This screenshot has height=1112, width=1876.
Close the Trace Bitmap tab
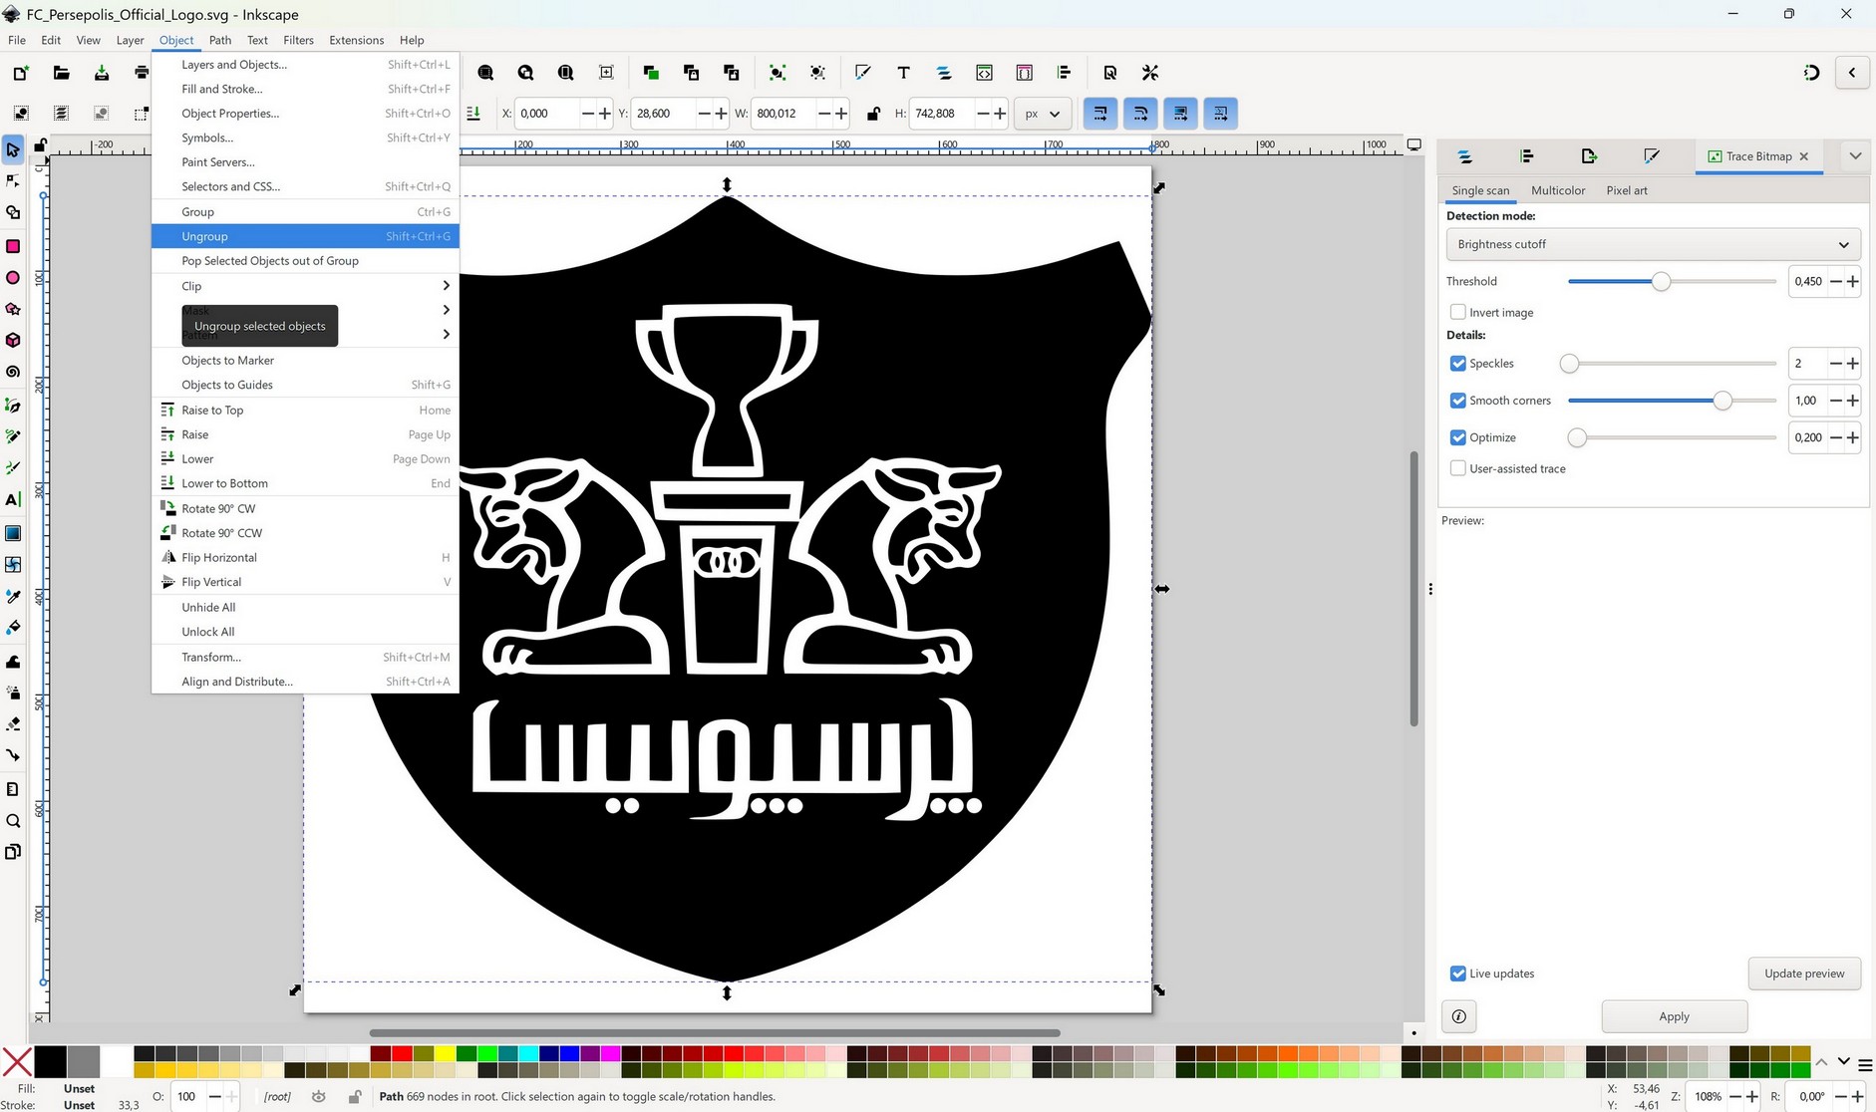[x=1804, y=156]
